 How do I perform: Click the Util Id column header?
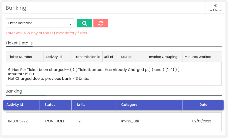point(111,57)
